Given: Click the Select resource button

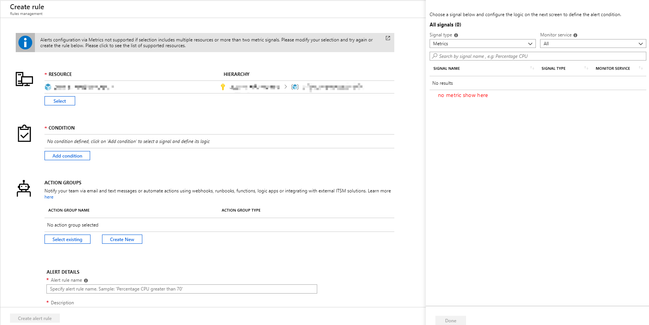Looking at the screenshot, I should tap(60, 101).
